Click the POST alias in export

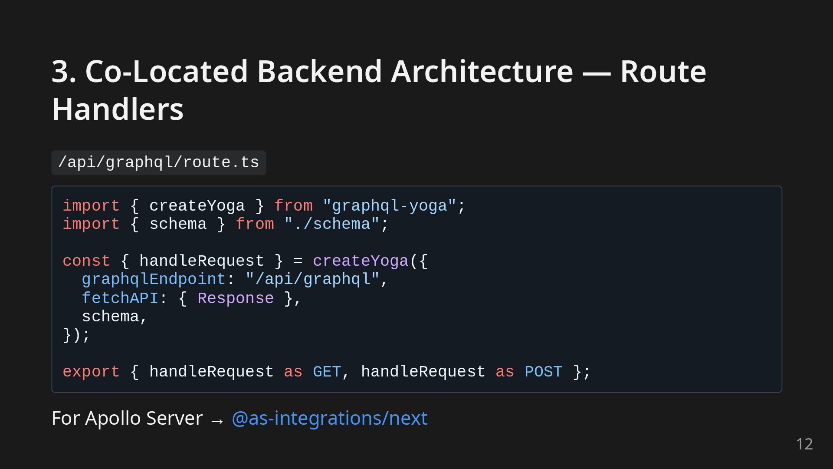coord(543,372)
